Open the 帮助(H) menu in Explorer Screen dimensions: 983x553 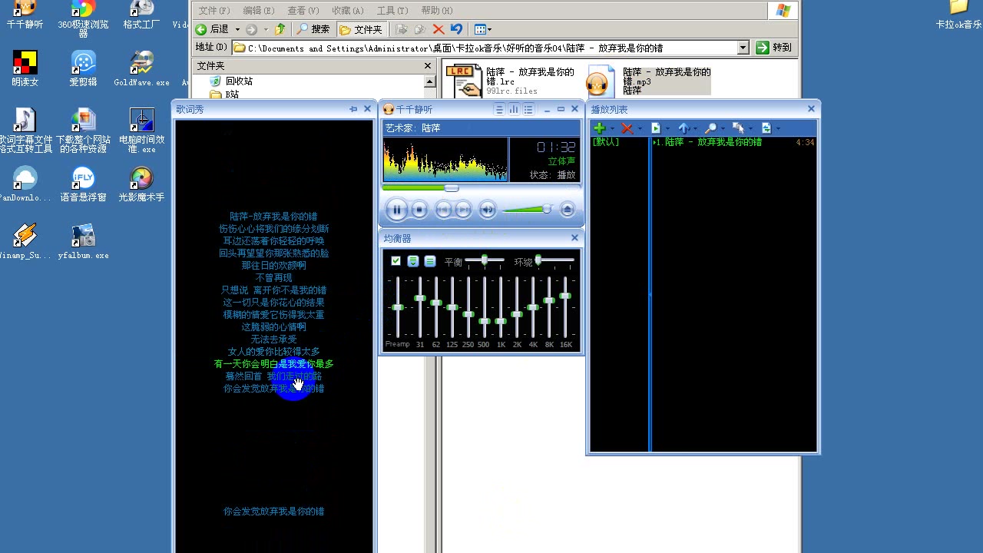click(437, 11)
